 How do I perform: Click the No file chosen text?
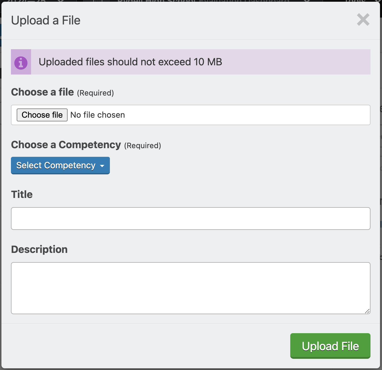click(x=97, y=115)
